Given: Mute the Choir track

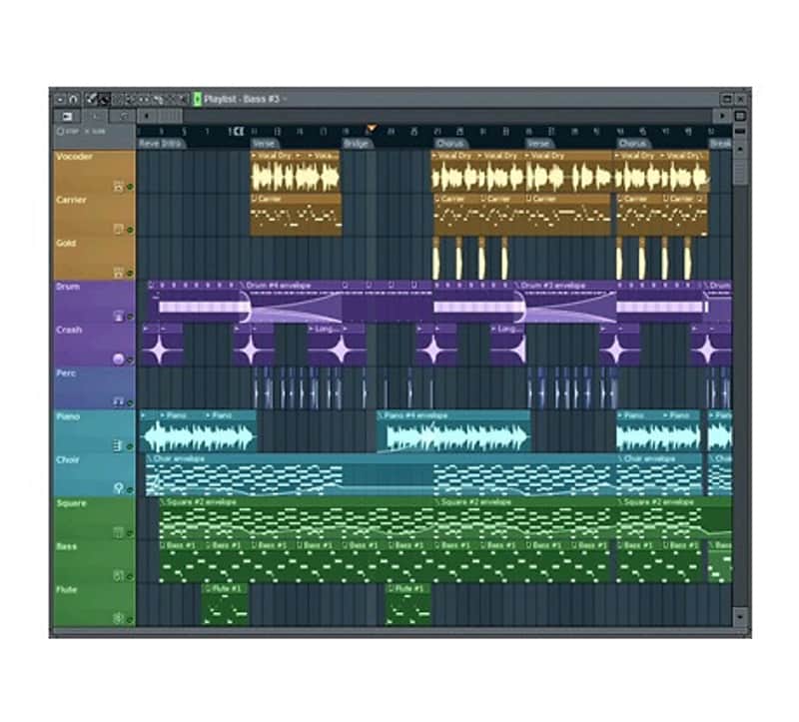Looking at the screenshot, I should pos(130,490).
